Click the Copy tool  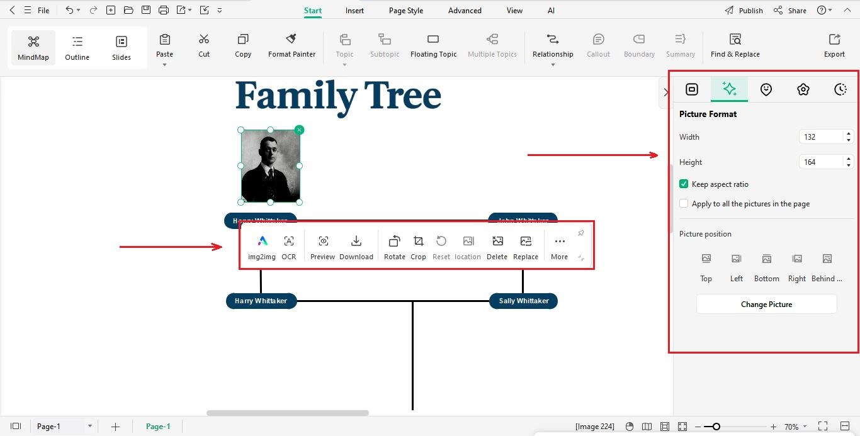[x=243, y=46]
